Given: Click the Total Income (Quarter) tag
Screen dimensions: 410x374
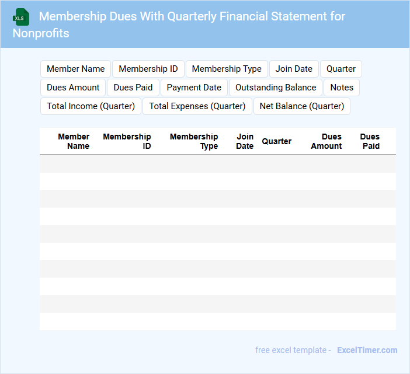Looking at the screenshot, I should 91,106.
